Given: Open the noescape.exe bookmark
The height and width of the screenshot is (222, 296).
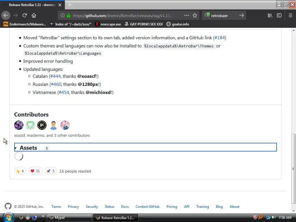Looking at the screenshot, I should (x=108, y=24).
